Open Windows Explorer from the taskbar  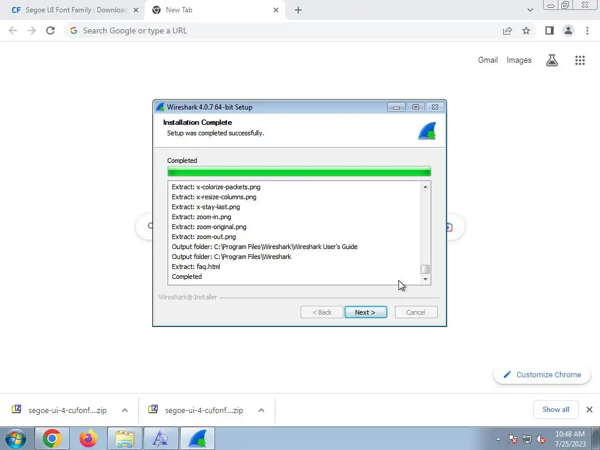[x=125, y=438]
